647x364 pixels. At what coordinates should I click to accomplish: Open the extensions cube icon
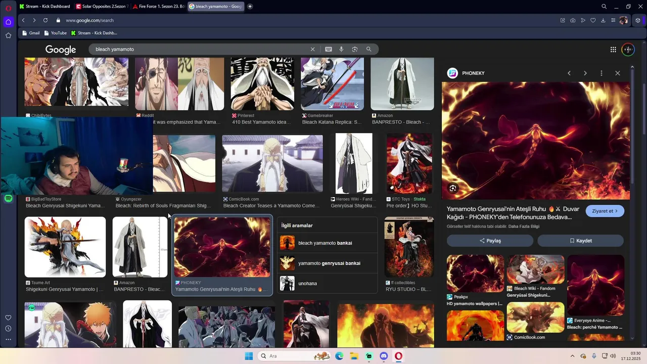(638, 20)
